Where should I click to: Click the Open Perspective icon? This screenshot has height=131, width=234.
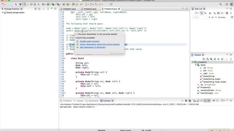[227, 4]
